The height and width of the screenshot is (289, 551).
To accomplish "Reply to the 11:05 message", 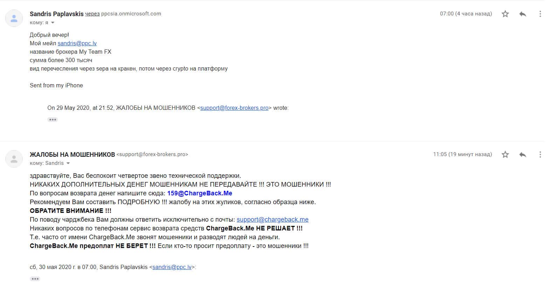I will [x=523, y=155].
